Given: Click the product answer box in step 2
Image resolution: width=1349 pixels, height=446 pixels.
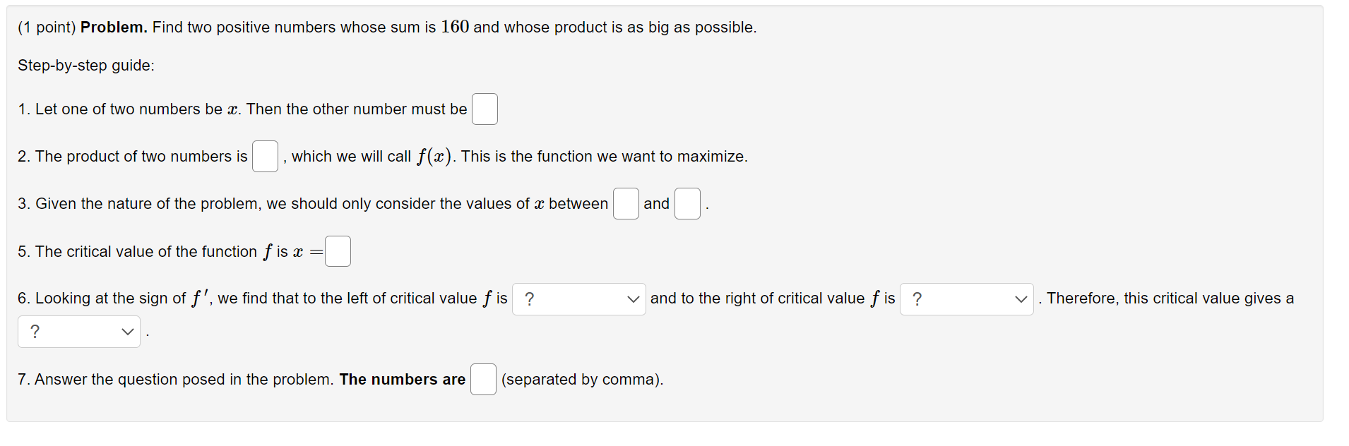Looking at the screenshot, I should pos(265,157).
